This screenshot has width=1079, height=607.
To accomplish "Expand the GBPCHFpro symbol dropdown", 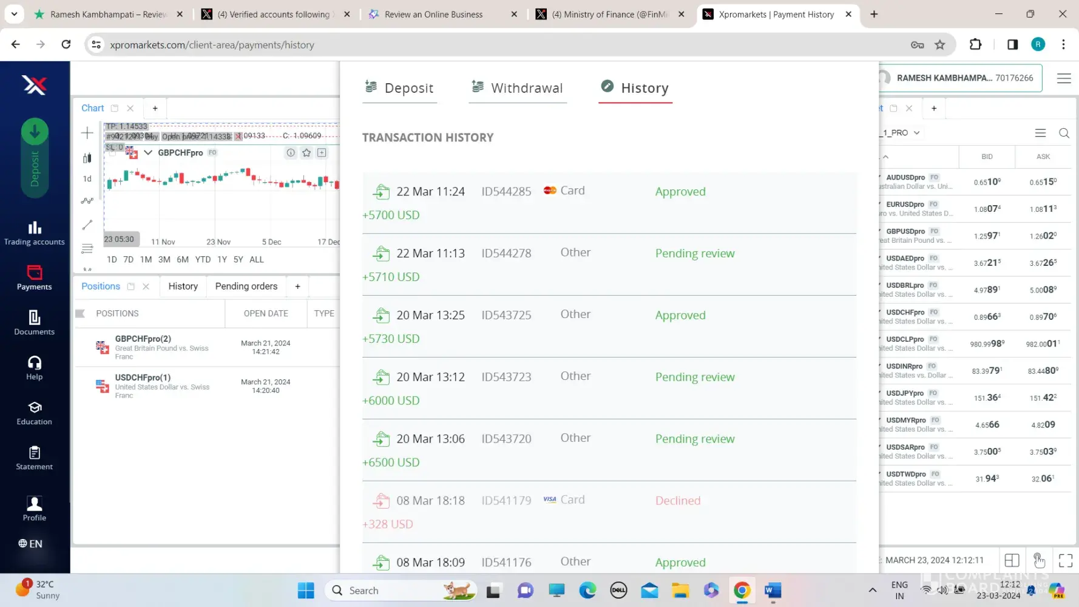I will [x=148, y=153].
